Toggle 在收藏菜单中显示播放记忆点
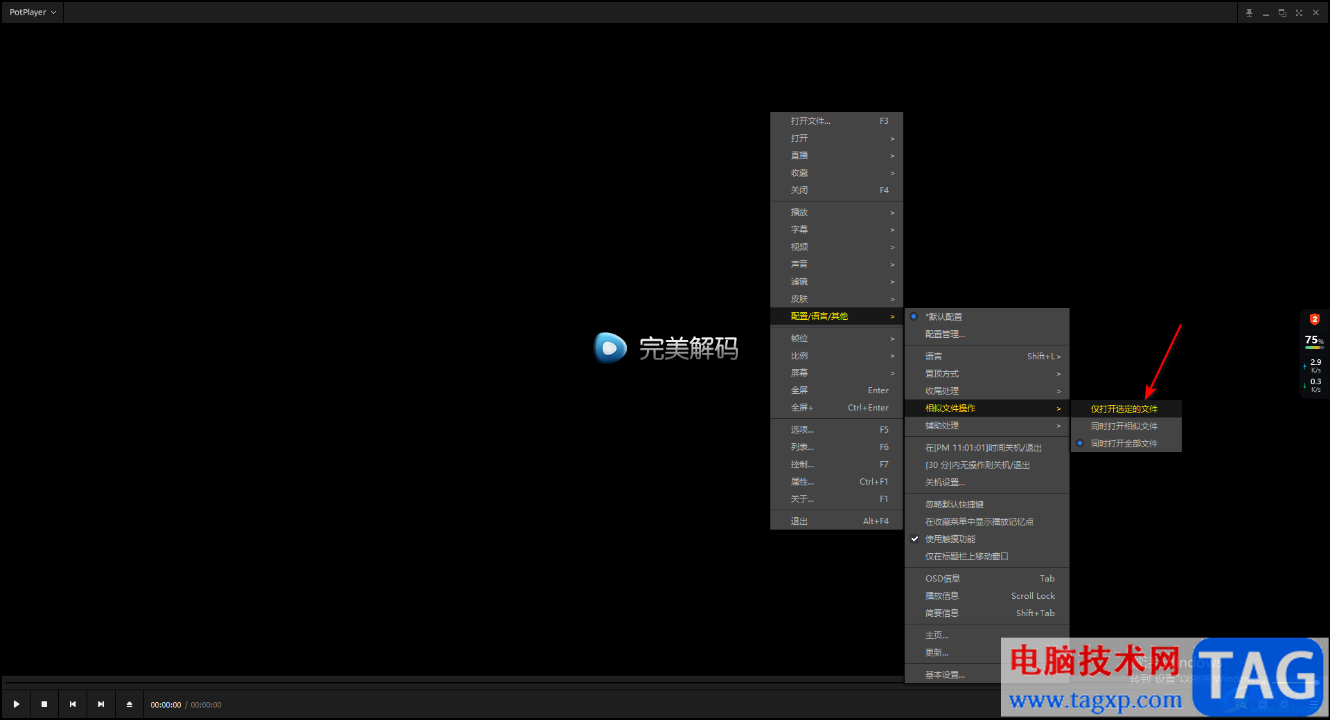Image resolution: width=1330 pixels, height=720 pixels. coord(987,521)
